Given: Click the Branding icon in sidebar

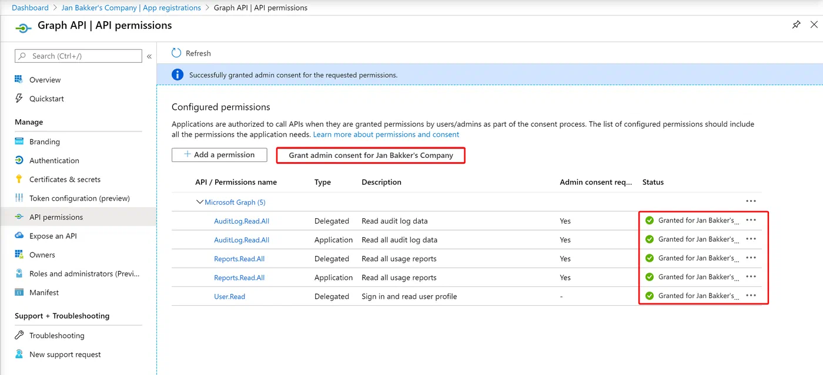Looking at the screenshot, I should [19, 141].
